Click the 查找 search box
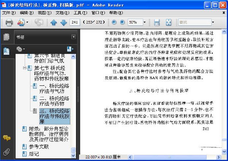 coord(194,22)
